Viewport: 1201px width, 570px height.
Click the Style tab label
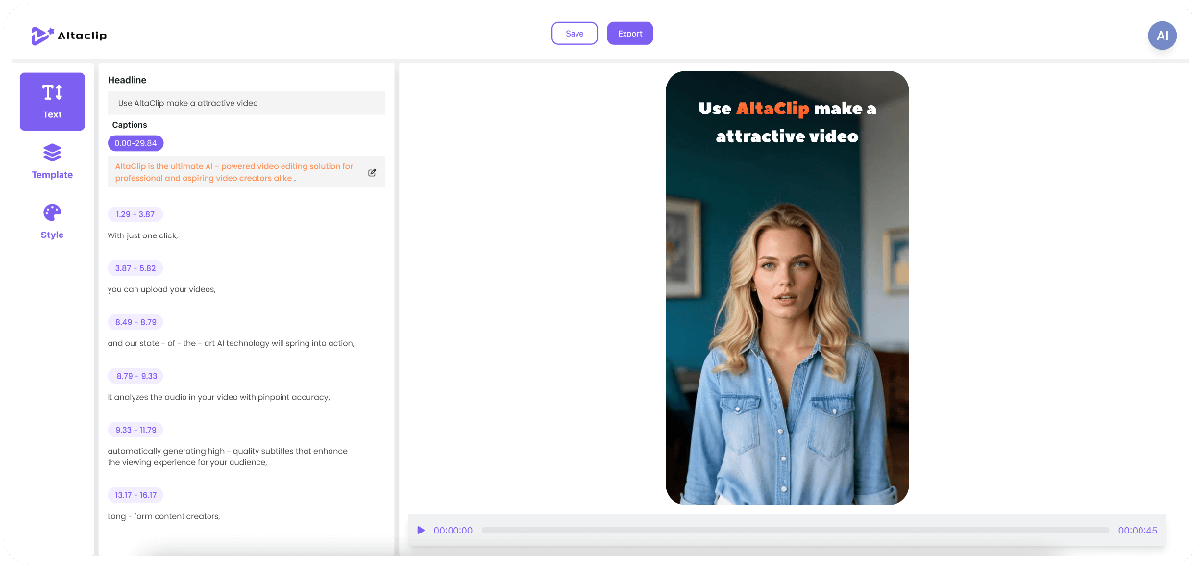(52, 235)
